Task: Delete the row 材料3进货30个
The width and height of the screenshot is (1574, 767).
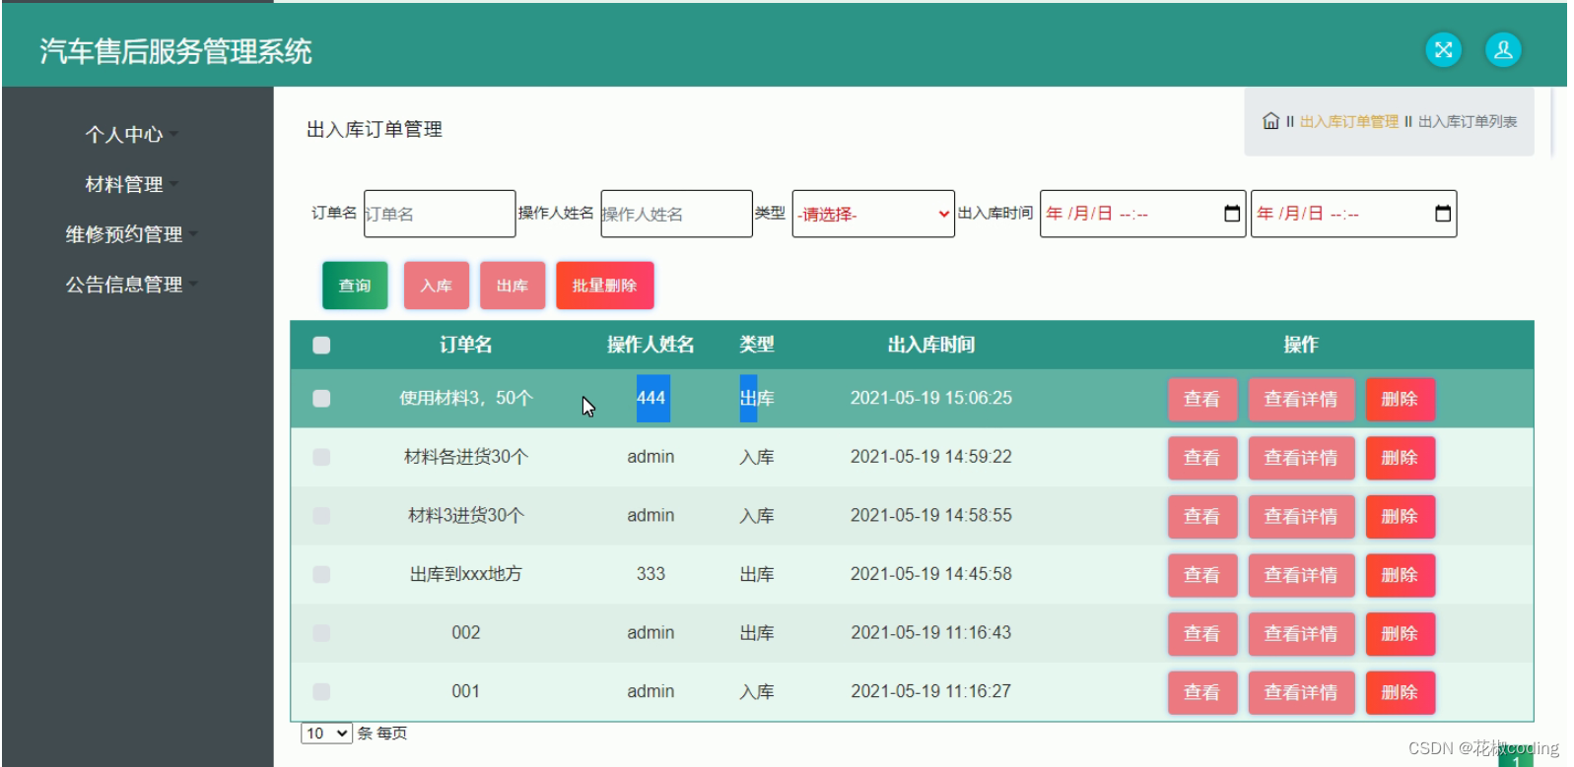Action: [x=1400, y=516]
